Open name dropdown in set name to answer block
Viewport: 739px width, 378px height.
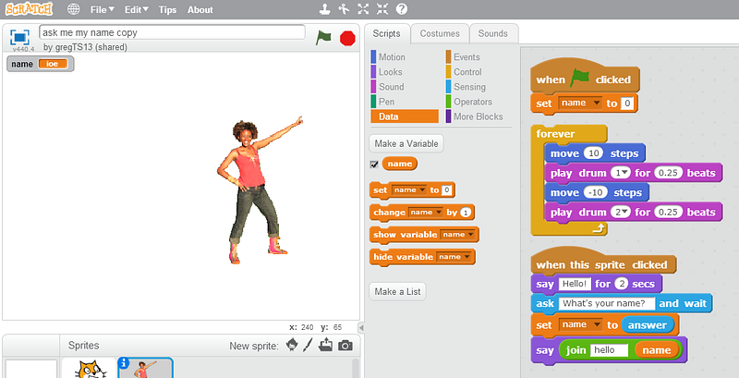579,324
